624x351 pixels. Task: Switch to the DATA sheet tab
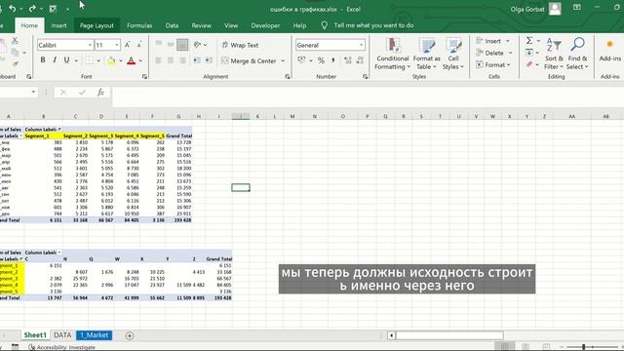62,335
